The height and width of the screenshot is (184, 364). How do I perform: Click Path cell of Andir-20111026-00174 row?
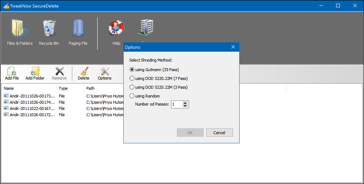pyautogui.click(x=105, y=102)
